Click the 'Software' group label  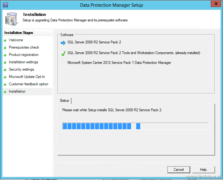tap(67, 35)
